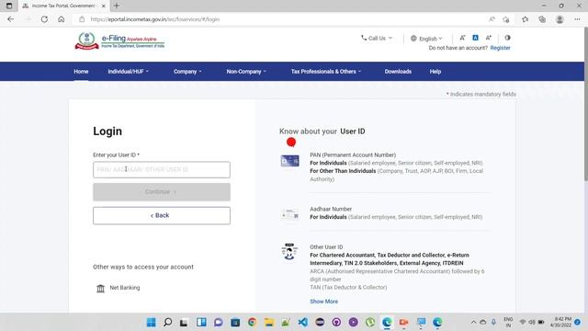The width and height of the screenshot is (588, 331).
Task: Go back in the browser
Action: pyautogui.click(x=10, y=19)
